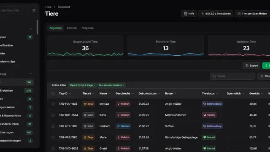The height and width of the screenshot is (152, 270).
Task: Click In Behandlung status for Heribert
Action: click(x=212, y=126)
